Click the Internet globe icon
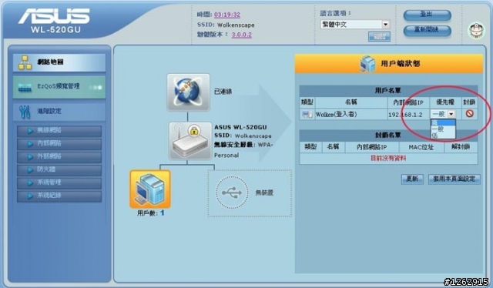Screen dimensions: 493x288 [188, 92]
